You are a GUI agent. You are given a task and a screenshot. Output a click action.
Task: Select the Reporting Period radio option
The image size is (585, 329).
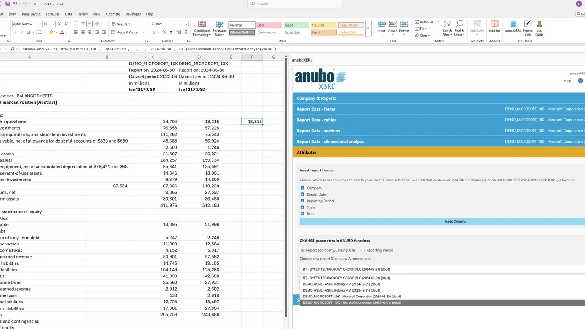(x=363, y=250)
